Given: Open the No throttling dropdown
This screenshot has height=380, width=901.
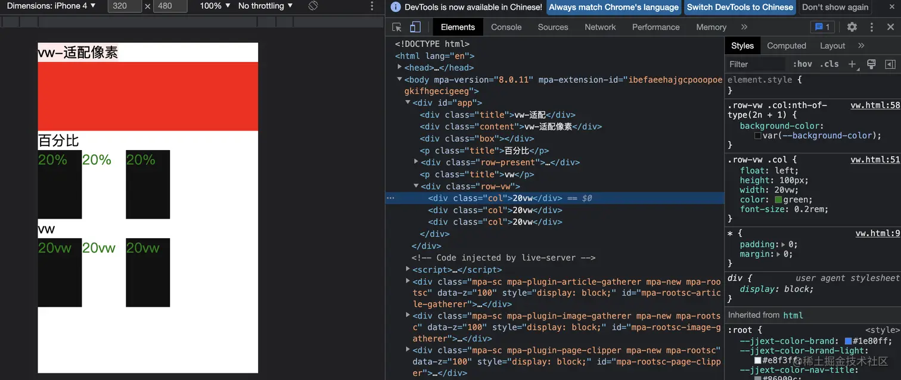Looking at the screenshot, I should coord(265,6).
